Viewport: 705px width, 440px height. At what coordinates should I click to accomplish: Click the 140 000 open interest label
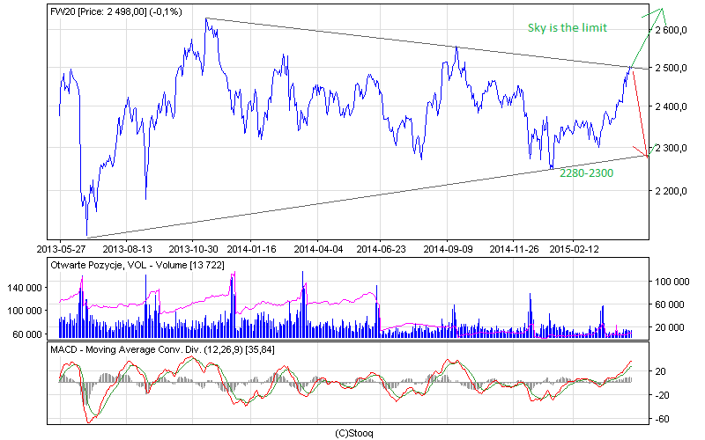click(25, 288)
